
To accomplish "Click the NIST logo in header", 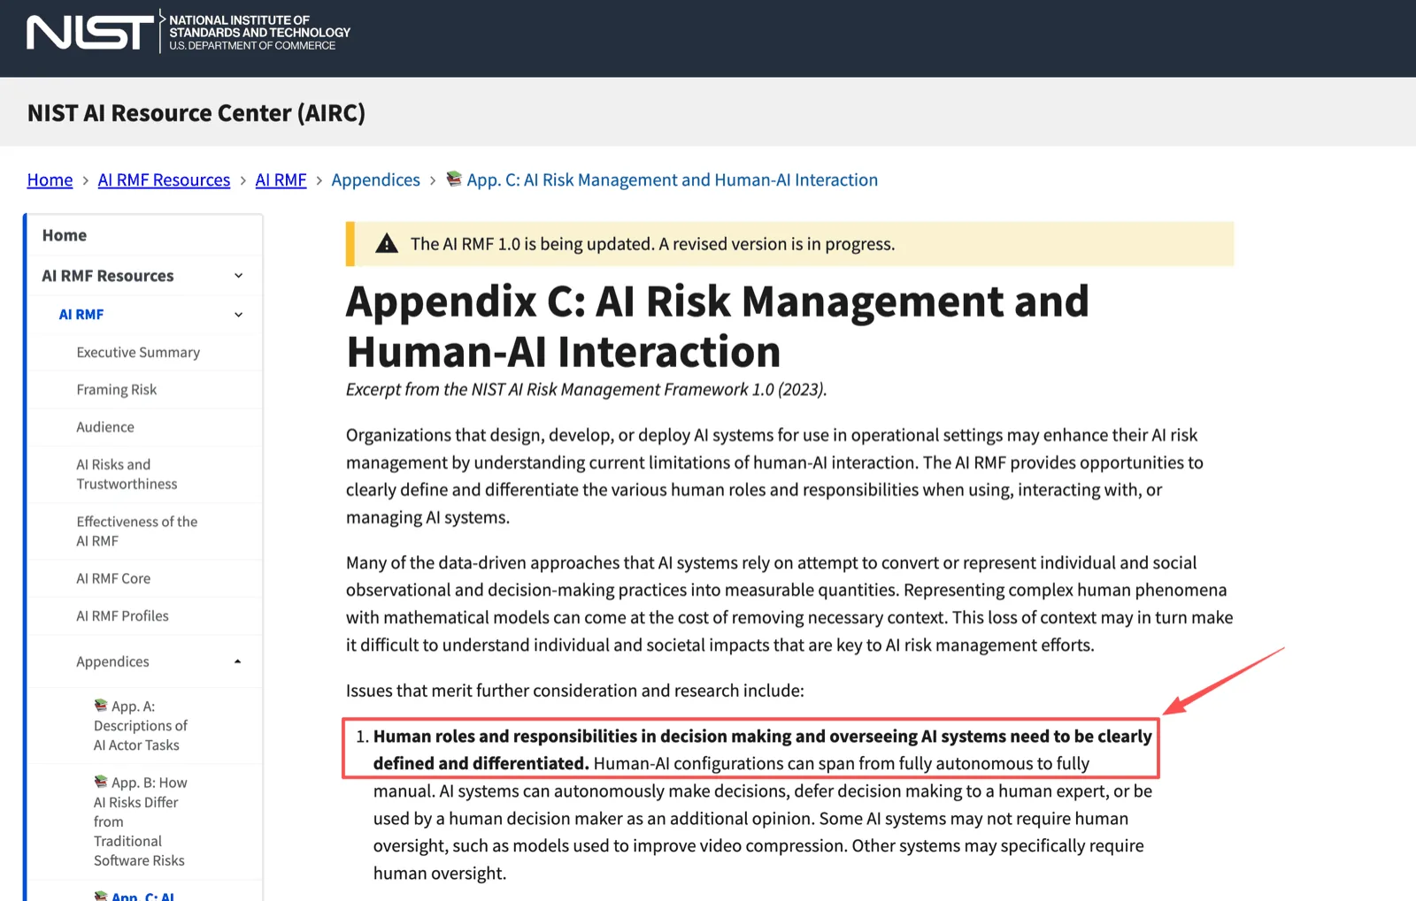I will (x=90, y=33).
